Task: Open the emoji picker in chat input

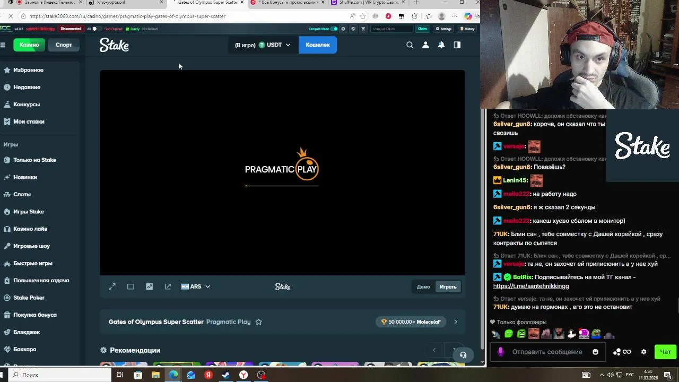Action: [595, 352]
